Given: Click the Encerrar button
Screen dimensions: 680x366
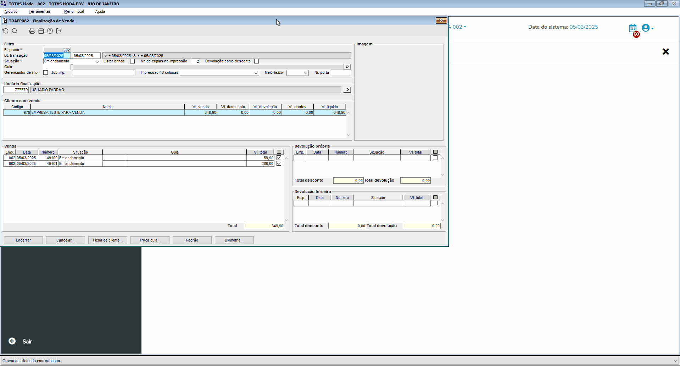Looking at the screenshot, I should click(23, 240).
